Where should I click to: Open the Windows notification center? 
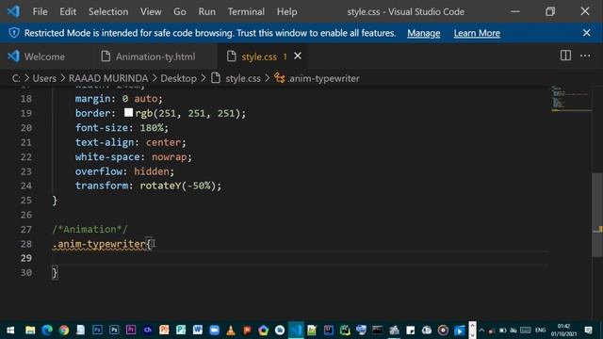coord(588,331)
